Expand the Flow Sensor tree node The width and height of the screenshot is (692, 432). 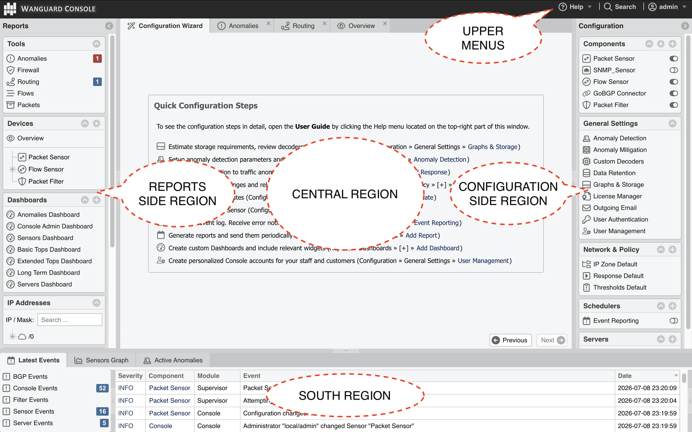pos(12,169)
